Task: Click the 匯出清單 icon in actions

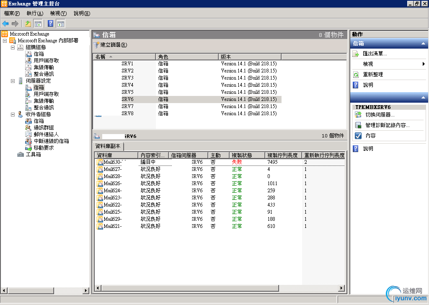Action: 356,54
